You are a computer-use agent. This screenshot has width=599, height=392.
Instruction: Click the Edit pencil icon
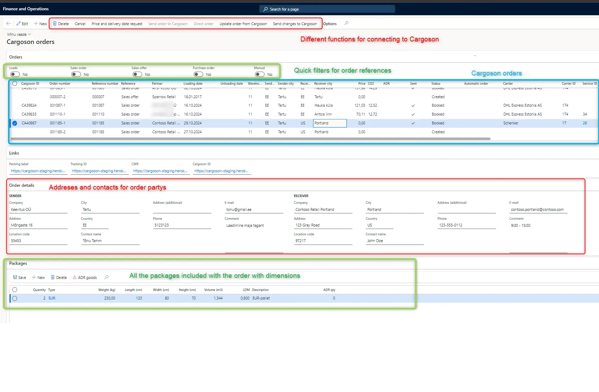pyautogui.click(x=18, y=24)
